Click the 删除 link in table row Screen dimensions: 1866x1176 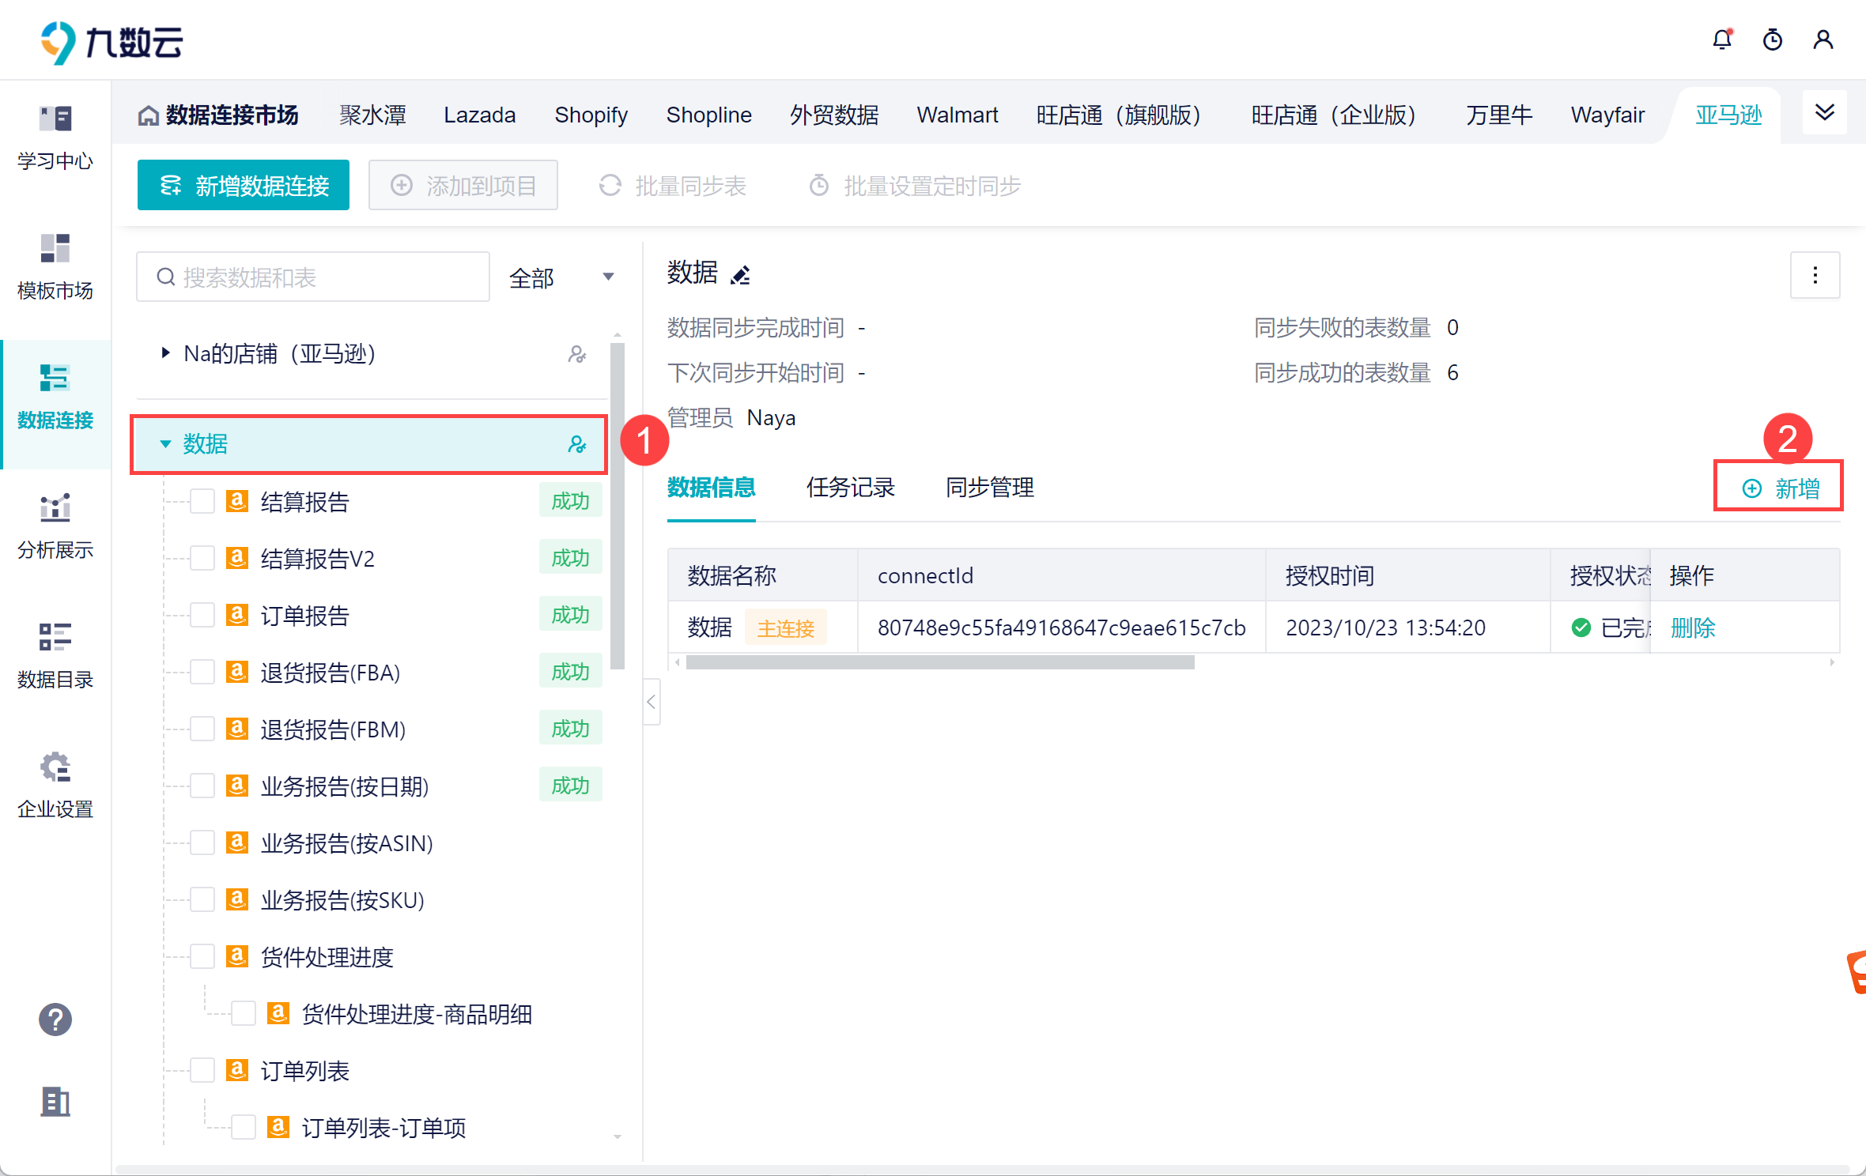pos(1692,628)
